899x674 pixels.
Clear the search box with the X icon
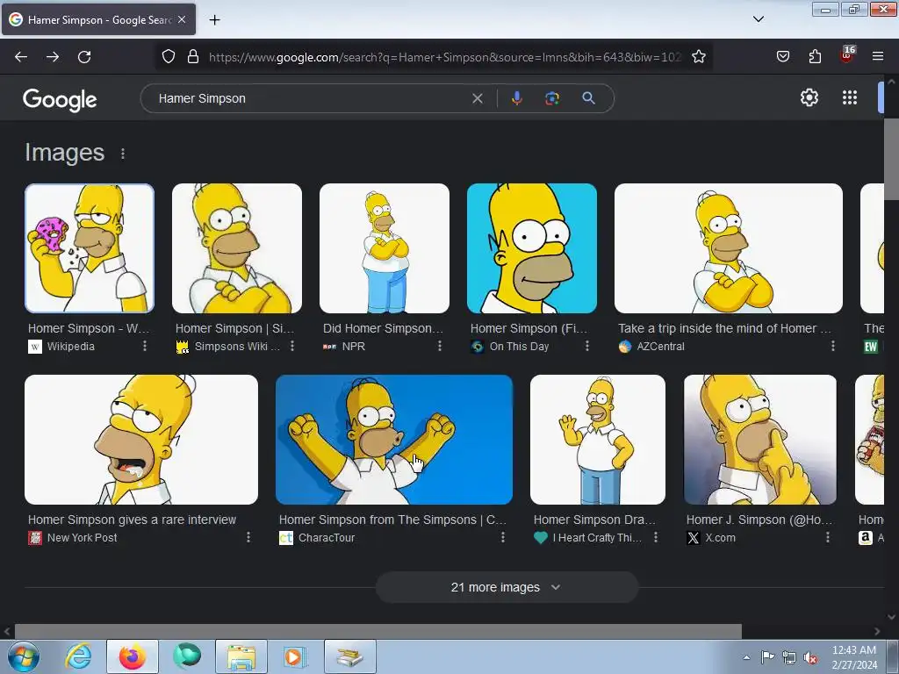pos(477,98)
